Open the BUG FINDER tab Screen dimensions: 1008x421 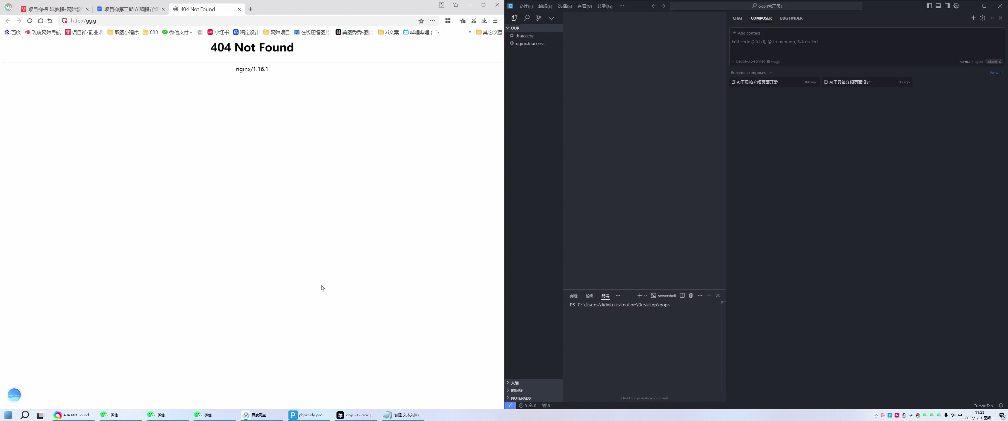791,18
